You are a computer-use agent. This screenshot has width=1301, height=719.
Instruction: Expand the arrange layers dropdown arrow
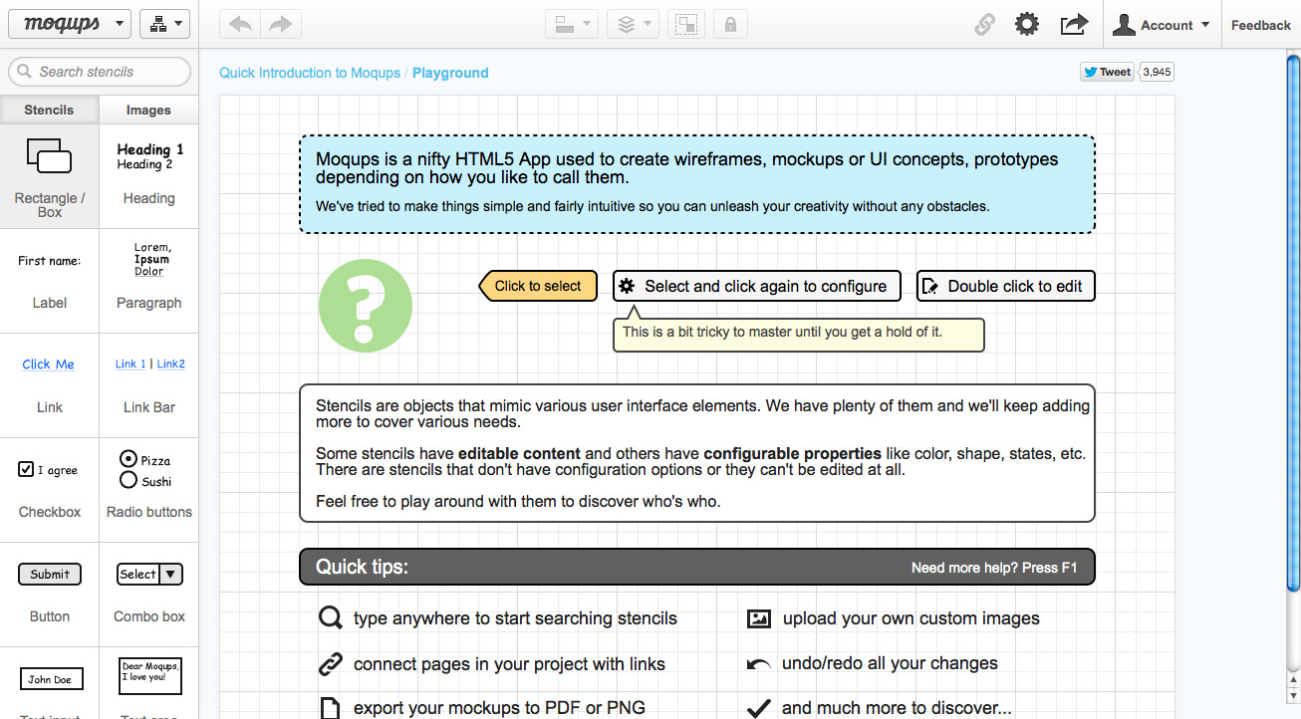coord(648,25)
